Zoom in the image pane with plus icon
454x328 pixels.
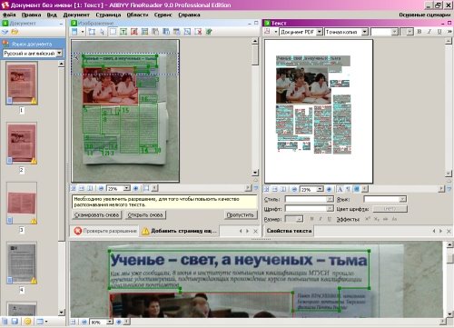pos(135,188)
